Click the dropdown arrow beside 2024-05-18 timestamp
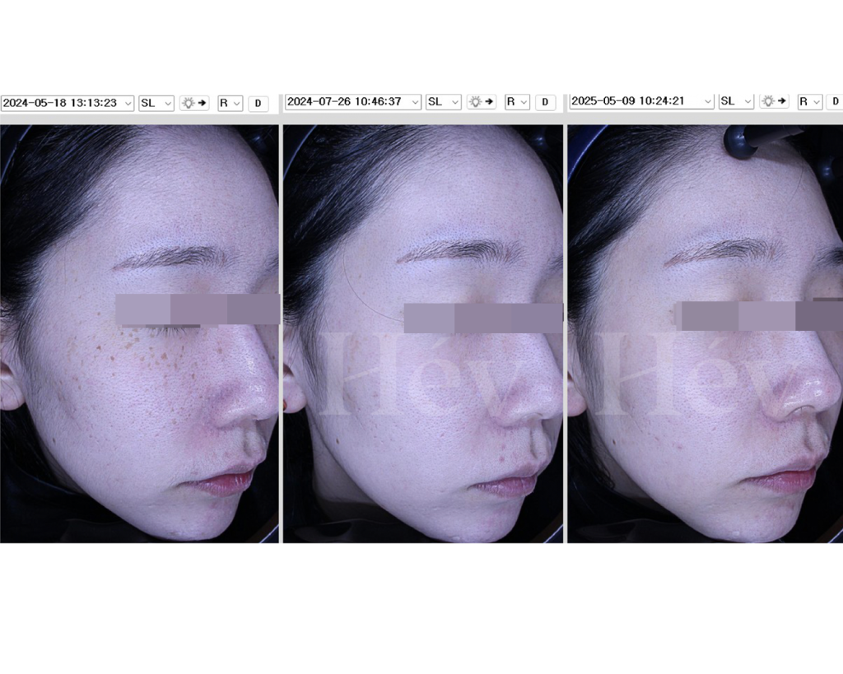843x674 pixels. click(x=127, y=103)
